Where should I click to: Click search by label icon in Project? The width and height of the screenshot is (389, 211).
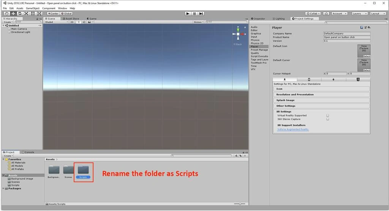240,155
